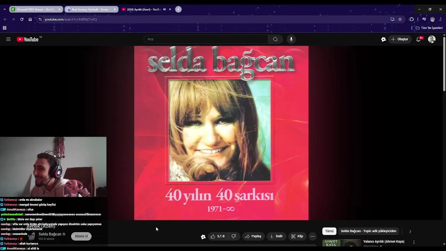
Task: Mute the YouTube tab via speaker icon
Action: coord(164,9)
